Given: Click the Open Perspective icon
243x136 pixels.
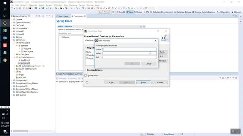Looking at the screenshot, I should (114, 12).
